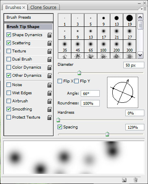Create new brush with bottom icon
This screenshot has height=184, width=148.
tap(124, 180)
